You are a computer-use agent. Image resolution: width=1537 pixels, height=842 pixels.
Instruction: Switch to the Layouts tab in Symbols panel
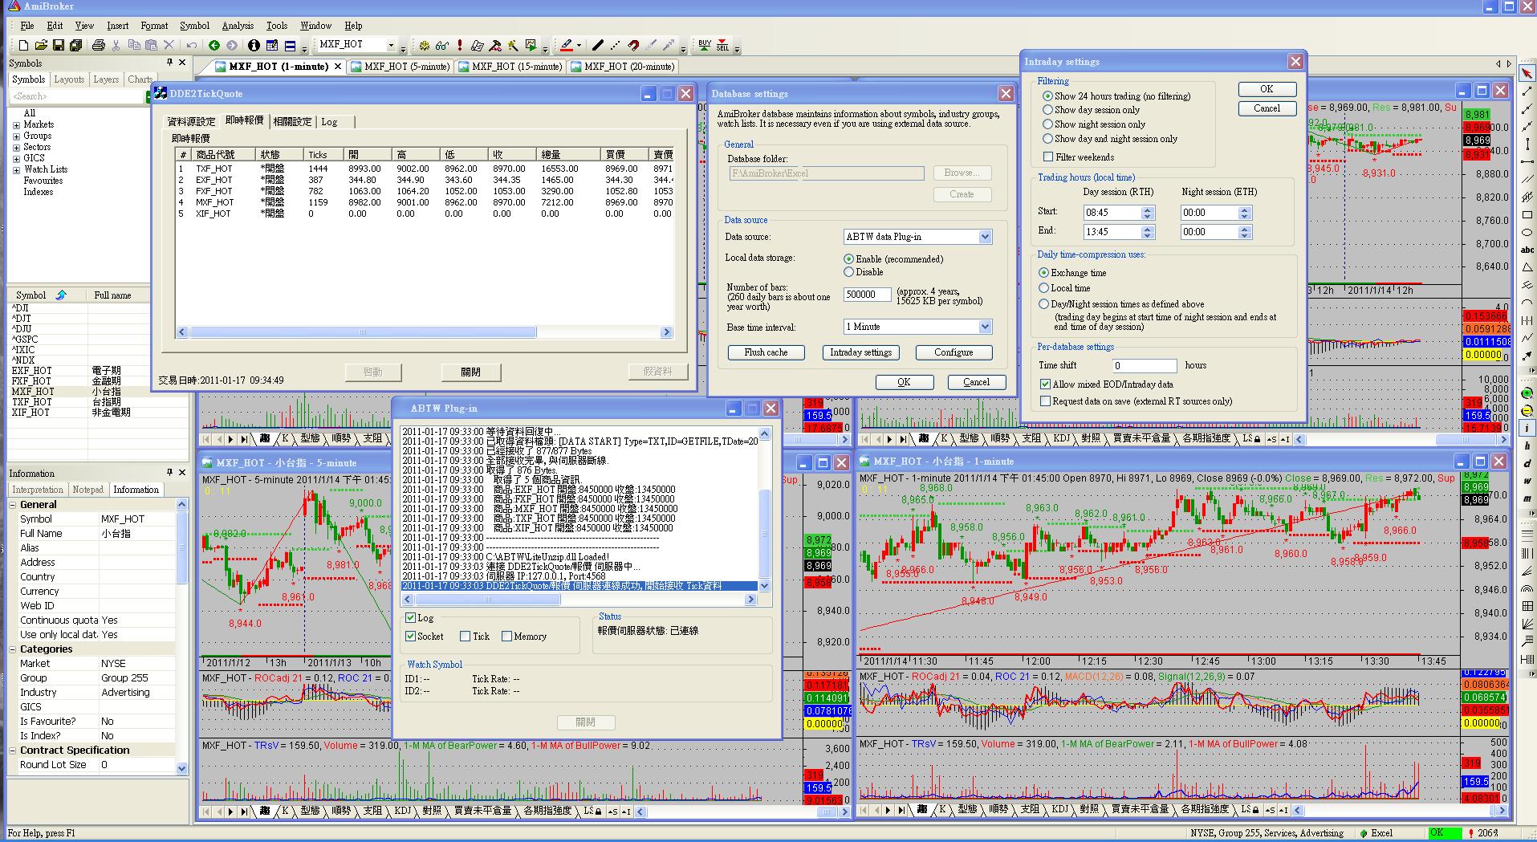pyautogui.click(x=68, y=79)
